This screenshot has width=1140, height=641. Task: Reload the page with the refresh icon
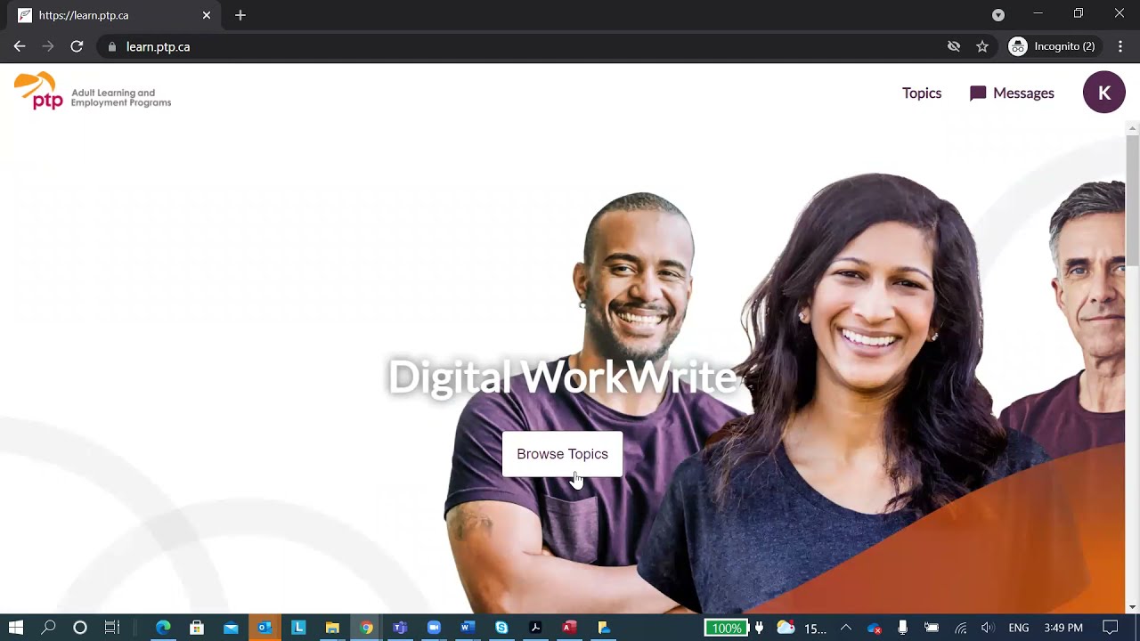(x=77, y=46)
